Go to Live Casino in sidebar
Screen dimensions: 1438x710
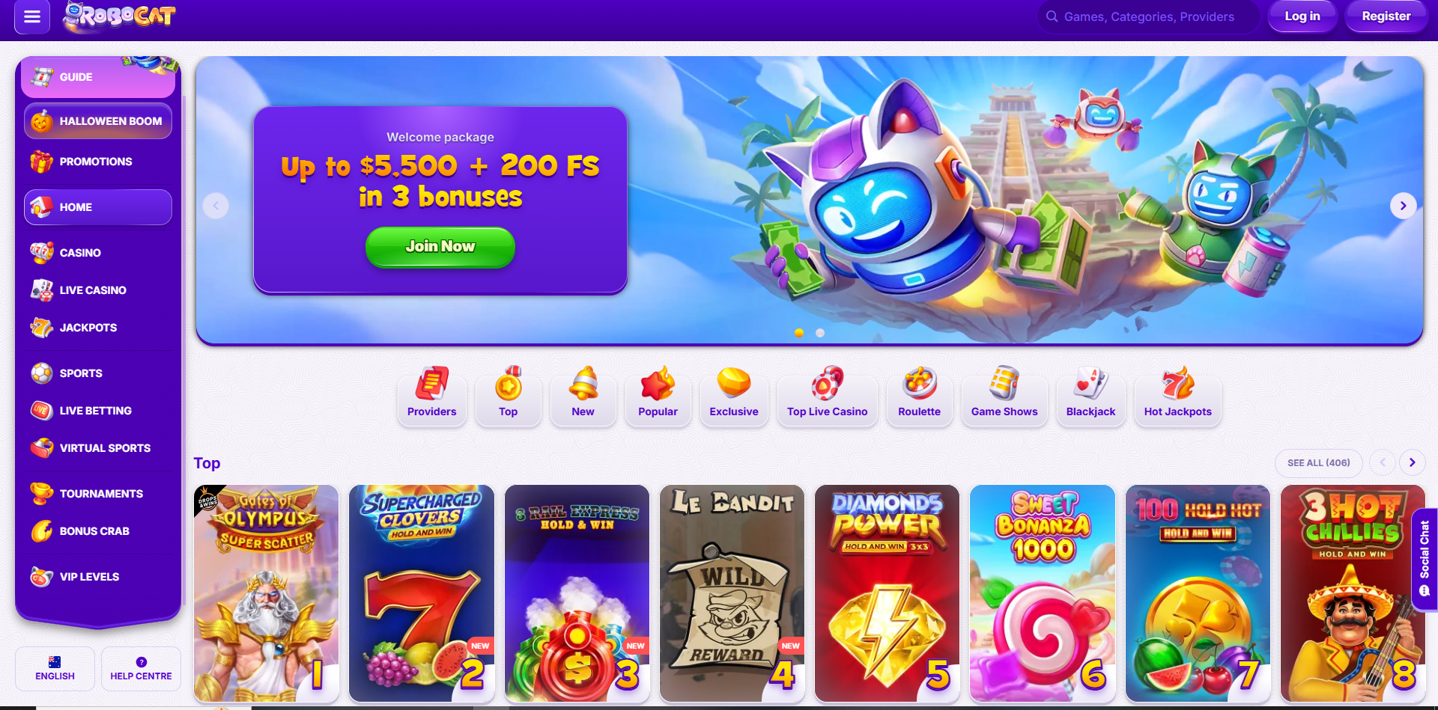(93, 290)
